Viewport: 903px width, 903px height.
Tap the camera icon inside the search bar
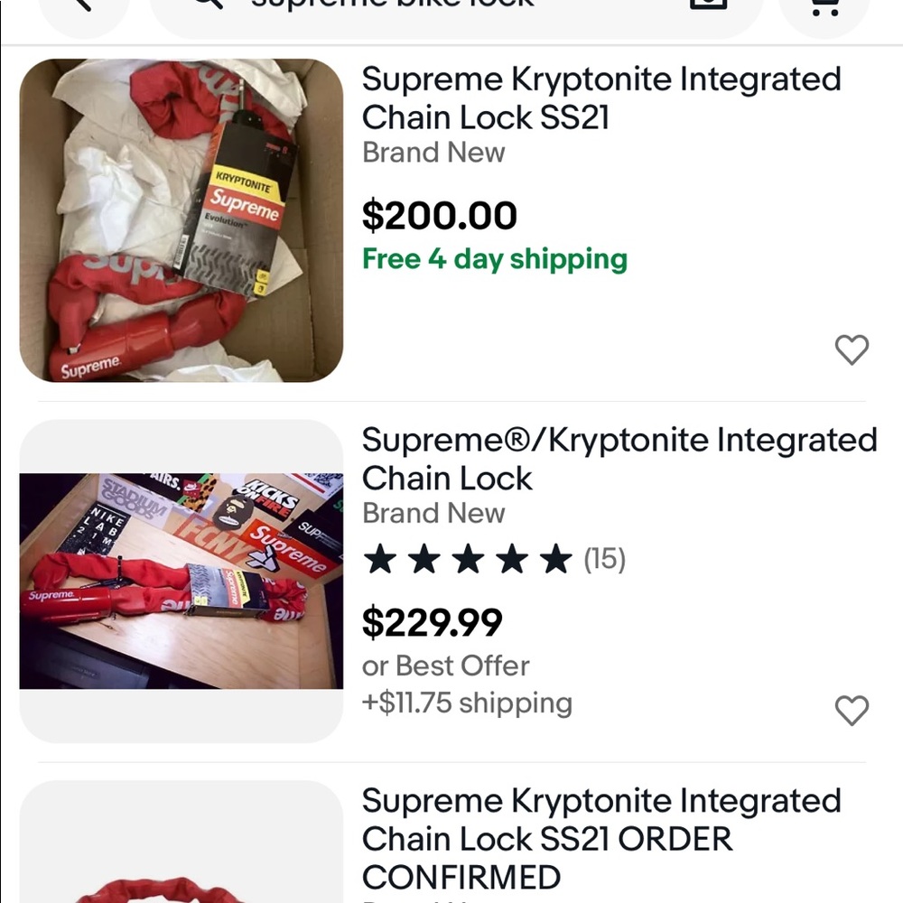(x=708, y=5)
